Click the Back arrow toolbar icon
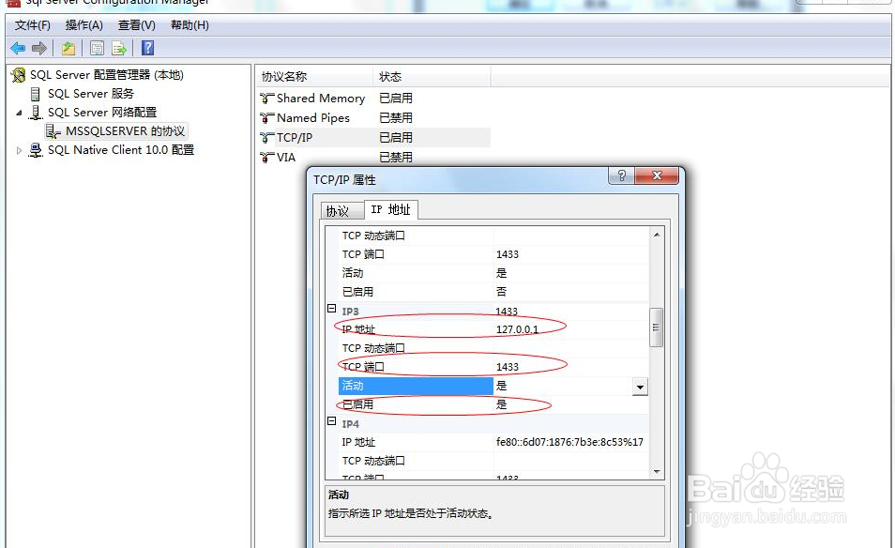 (x=18, y=49)
